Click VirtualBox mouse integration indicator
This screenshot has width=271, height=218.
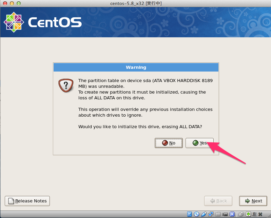[241, 214]
